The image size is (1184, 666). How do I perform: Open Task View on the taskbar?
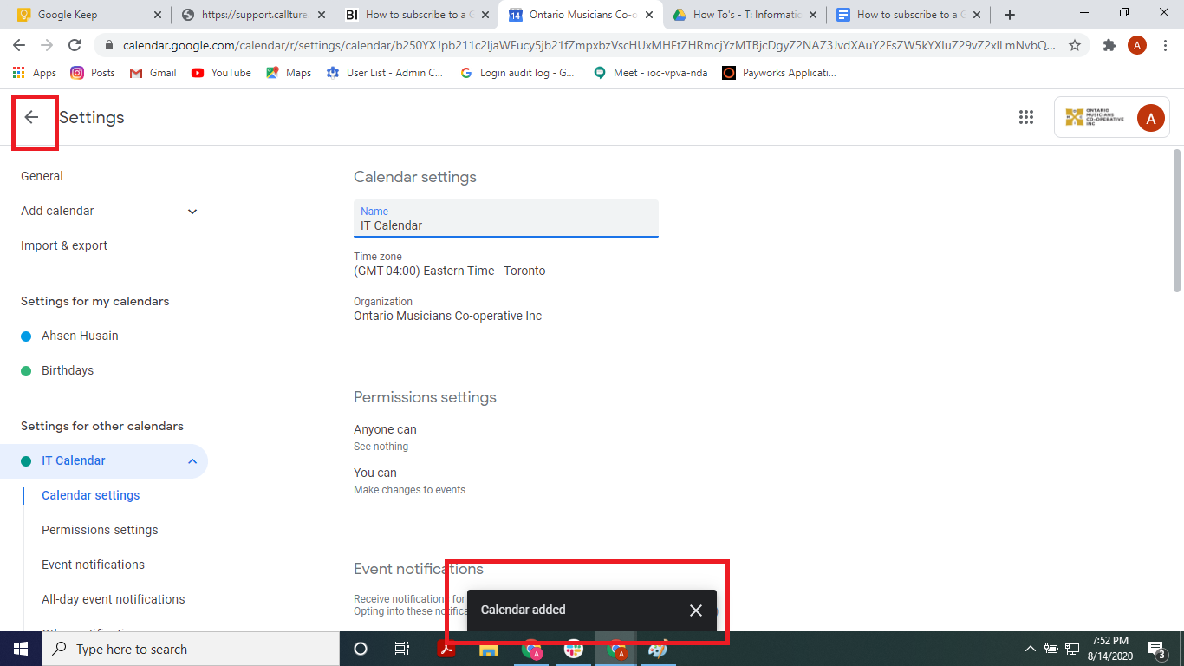[x=402, y=649]
